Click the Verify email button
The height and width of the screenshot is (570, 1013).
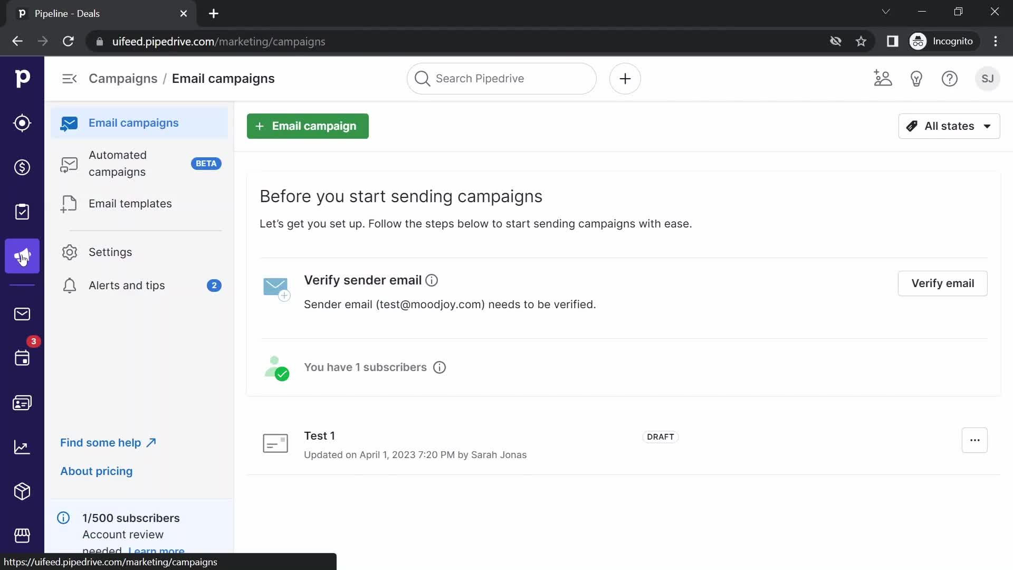click(x=942, y=283)
